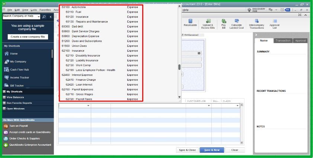Click QuickBooks Enterprise Accountant plus icon

pyautogui.click(x=6, y=145)
